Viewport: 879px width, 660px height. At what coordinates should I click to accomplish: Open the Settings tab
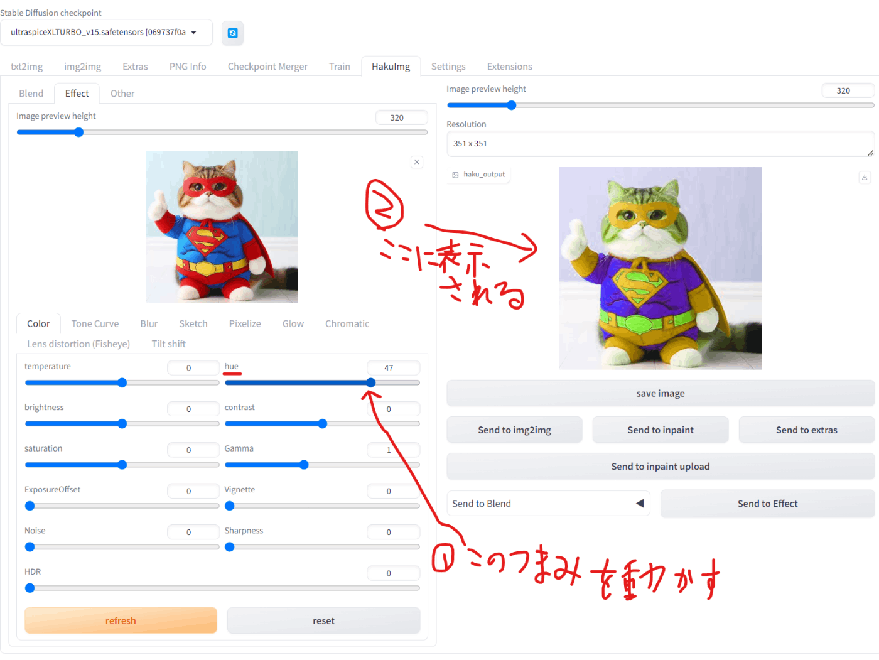[448, 67]
